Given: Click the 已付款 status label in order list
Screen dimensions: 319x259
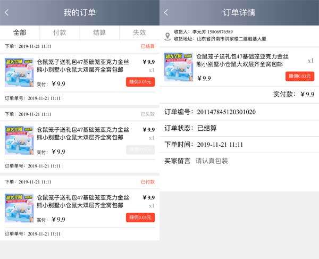Looking at the screenshot, I should pyautogui.click(x=148, y=182).
